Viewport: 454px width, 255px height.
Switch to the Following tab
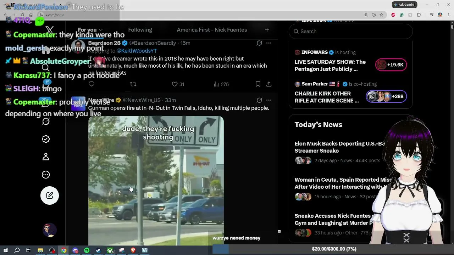point(140,30)
